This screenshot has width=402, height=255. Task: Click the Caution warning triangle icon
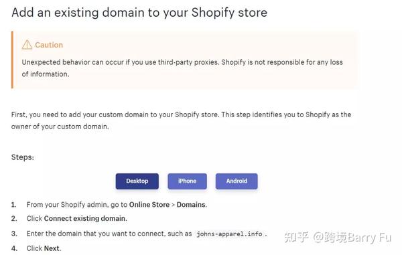click(x=27, y=45)
